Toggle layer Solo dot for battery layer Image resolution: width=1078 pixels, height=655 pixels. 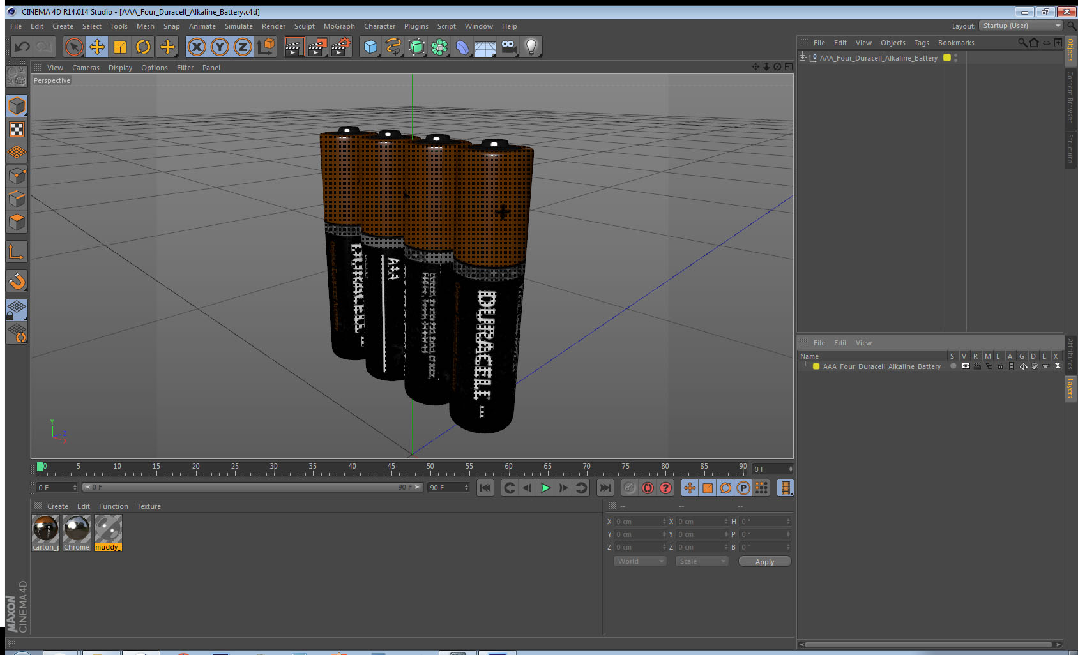point(953,366)
